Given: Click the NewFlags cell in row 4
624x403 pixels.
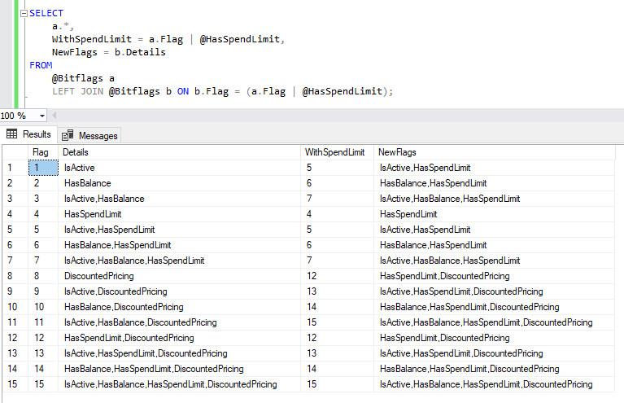Looking at the screenshot, I should (x=408, y=214).
